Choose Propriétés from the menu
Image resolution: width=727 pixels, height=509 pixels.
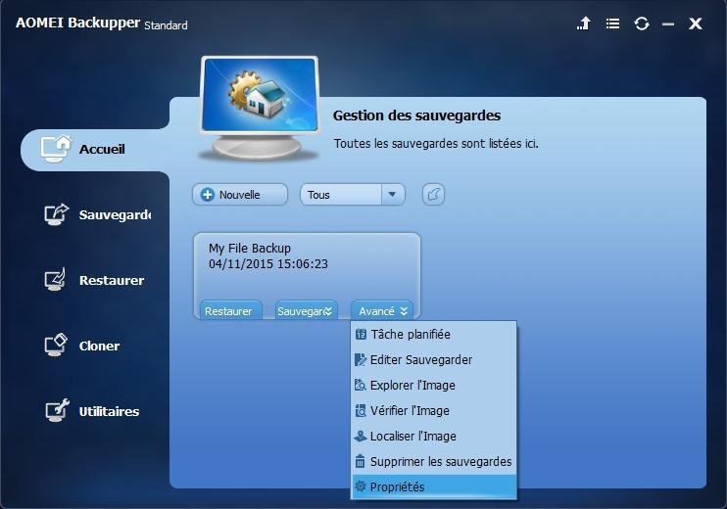coord(434,486)
